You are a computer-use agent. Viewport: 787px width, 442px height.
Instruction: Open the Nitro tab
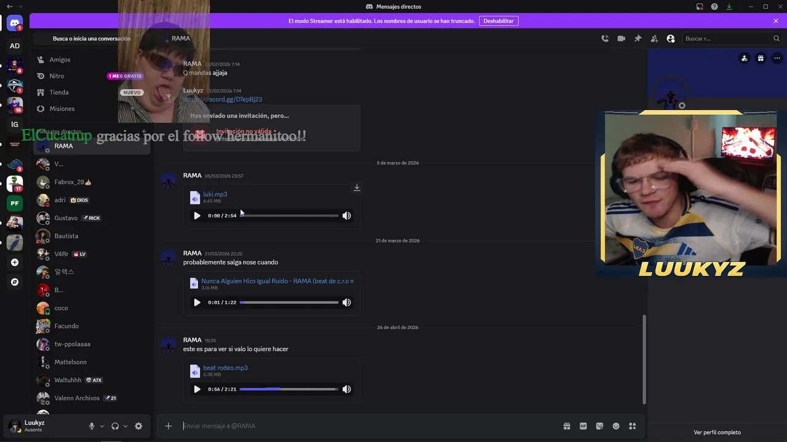pos(92,76)
